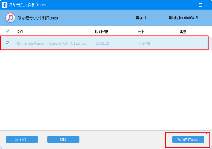Screen dimensions: 212x149
Task: Click the 添加文件 button
Action: (x=22, y=139)
